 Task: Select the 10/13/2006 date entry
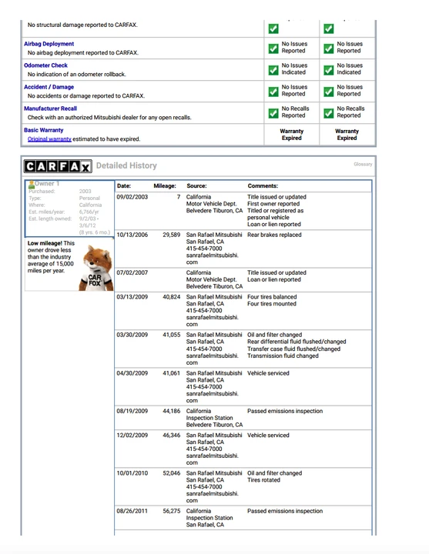132,235
